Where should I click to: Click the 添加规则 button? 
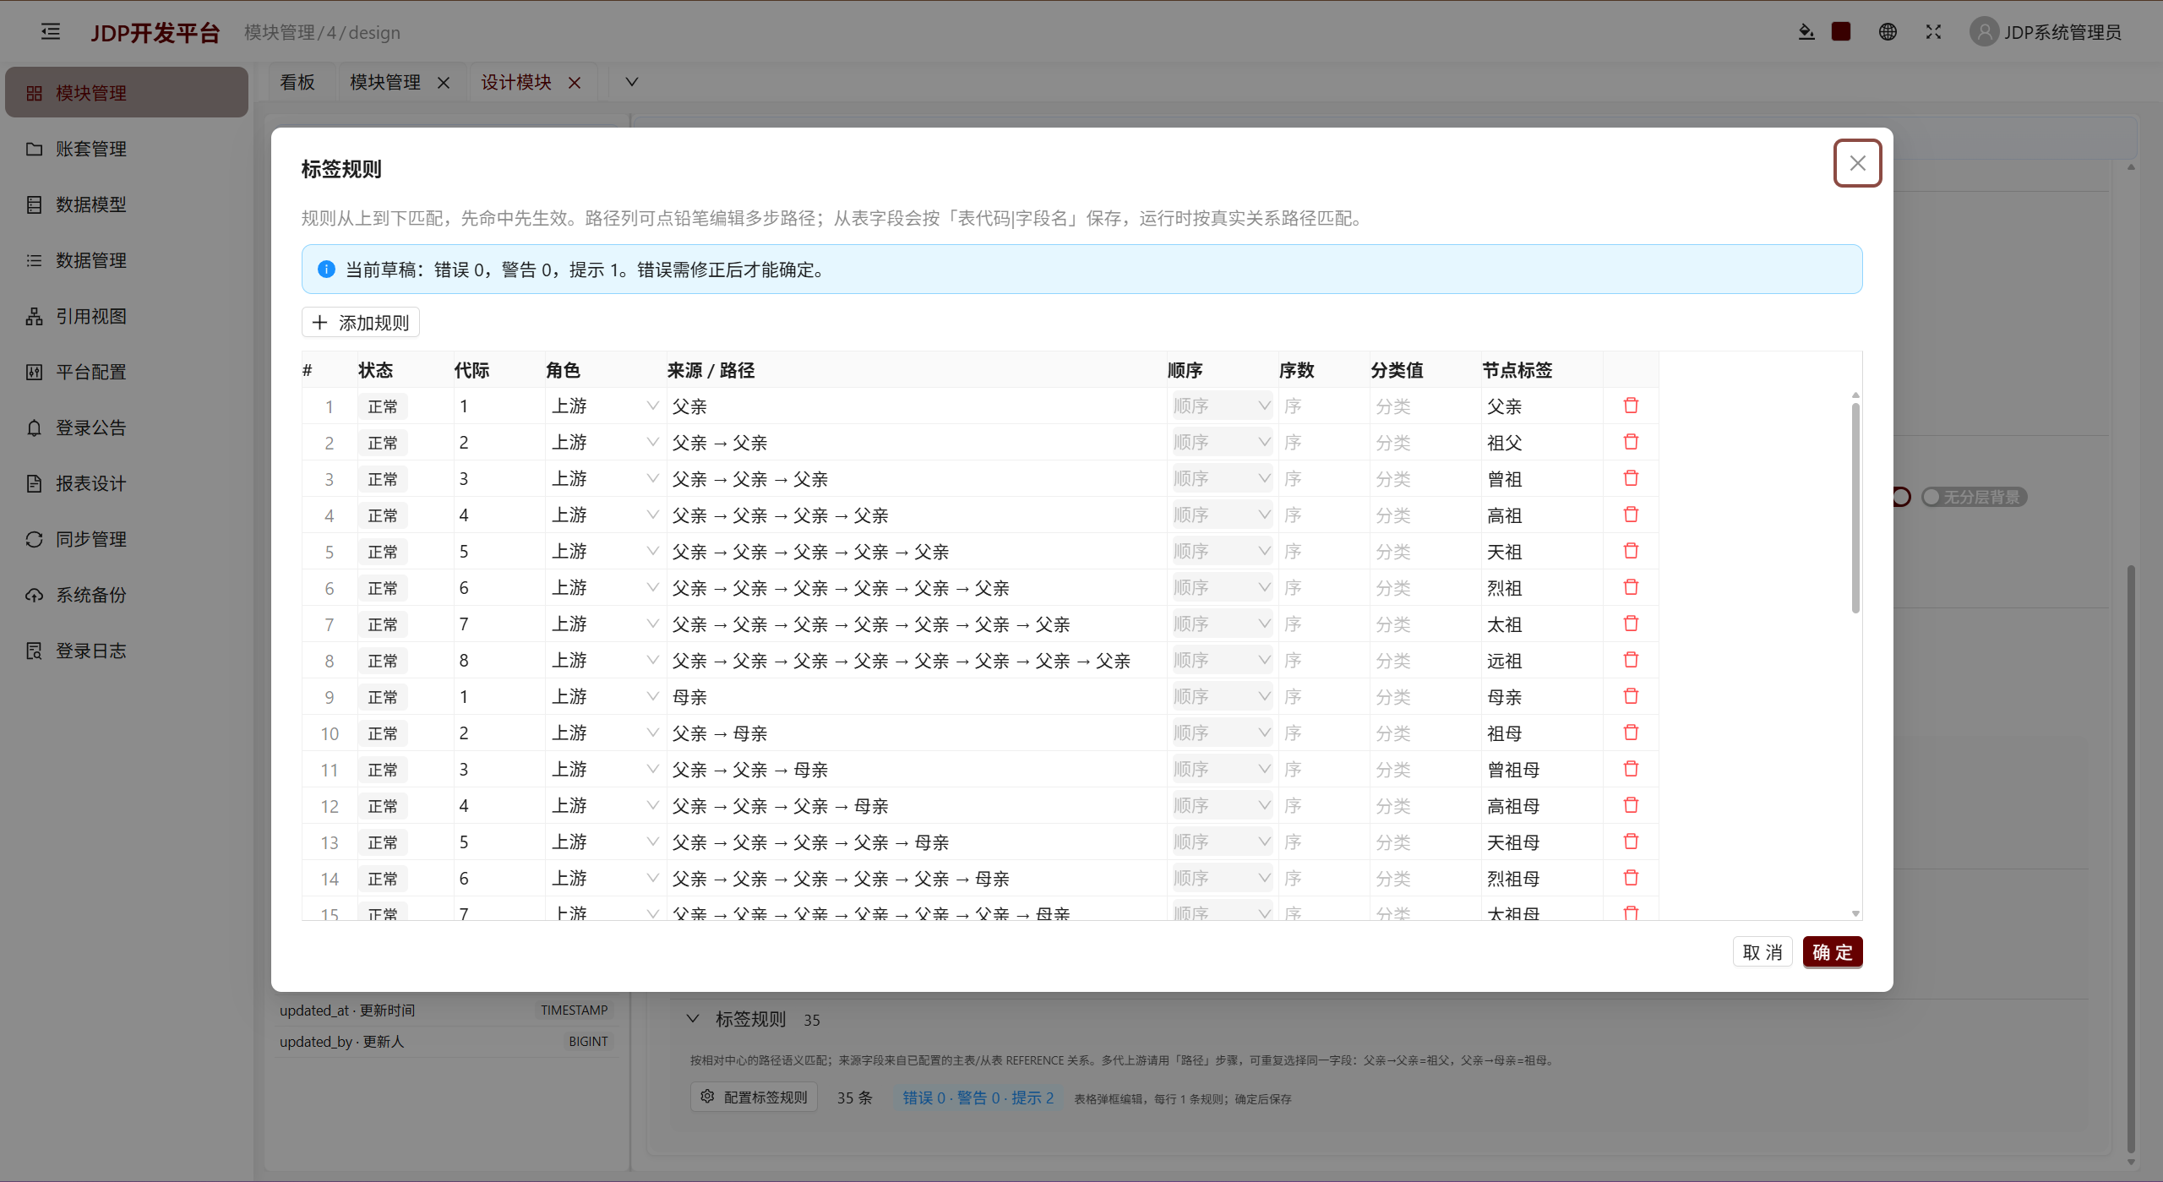[361, 323]
